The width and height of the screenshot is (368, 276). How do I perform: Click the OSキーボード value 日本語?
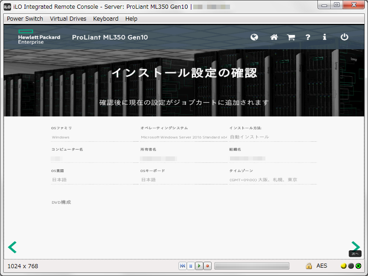148,180
